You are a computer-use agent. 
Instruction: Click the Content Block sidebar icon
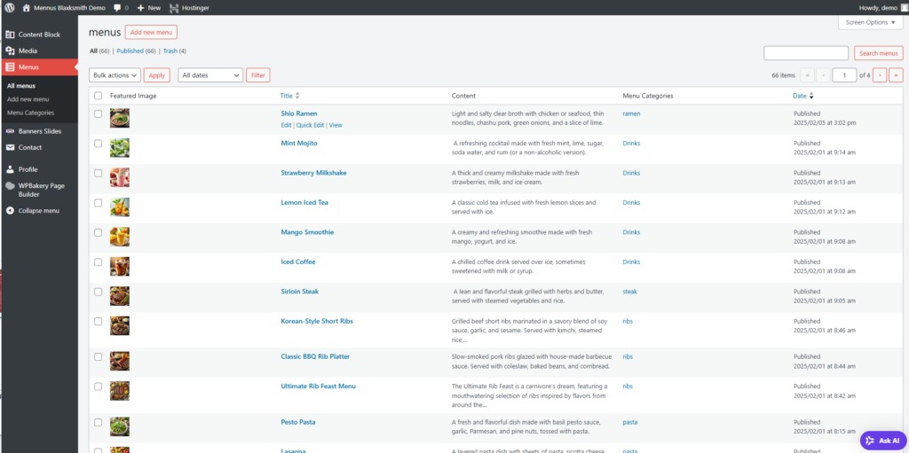(x=10, y=35)
